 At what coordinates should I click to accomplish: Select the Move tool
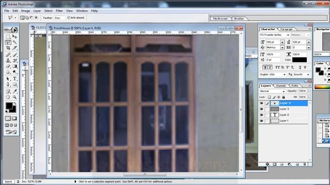(14, 36)
